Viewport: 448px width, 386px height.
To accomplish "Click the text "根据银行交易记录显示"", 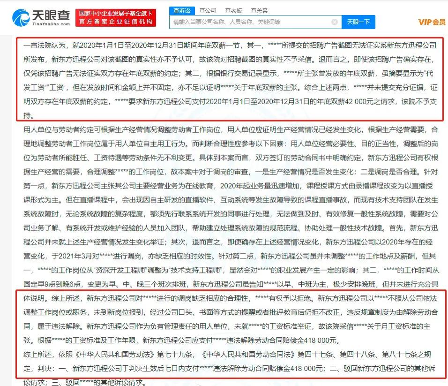I will click(241, 74).
